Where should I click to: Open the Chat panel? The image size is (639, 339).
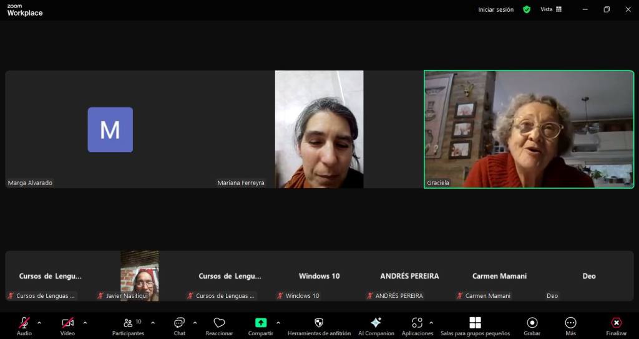click(x=179, y=325)
